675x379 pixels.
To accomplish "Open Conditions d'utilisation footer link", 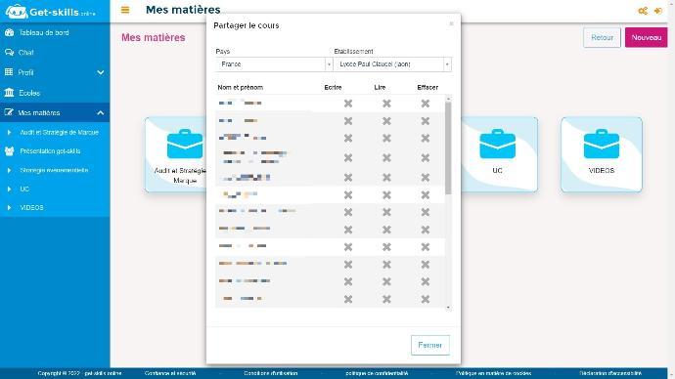I will 270,373.
